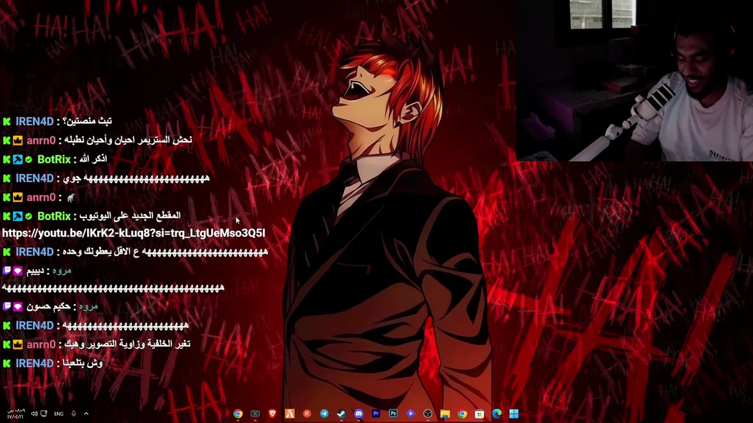This screenshot has height=423, width=753.
Task: Open Microsoft Store from the taskbar
Action: (479, 414)
